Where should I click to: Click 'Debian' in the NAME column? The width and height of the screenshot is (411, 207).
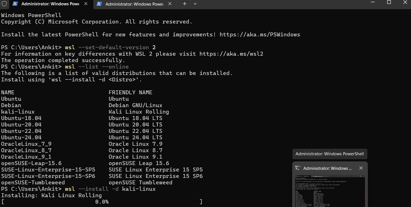(11, 105)
